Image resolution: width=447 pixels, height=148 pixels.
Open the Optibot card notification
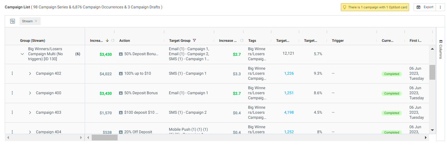pos(375,7)
